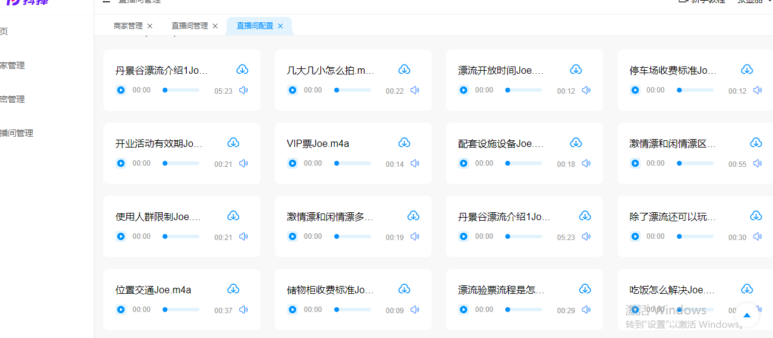
Task: Click the 储物柜收费标准 file name
Action: 331,290
